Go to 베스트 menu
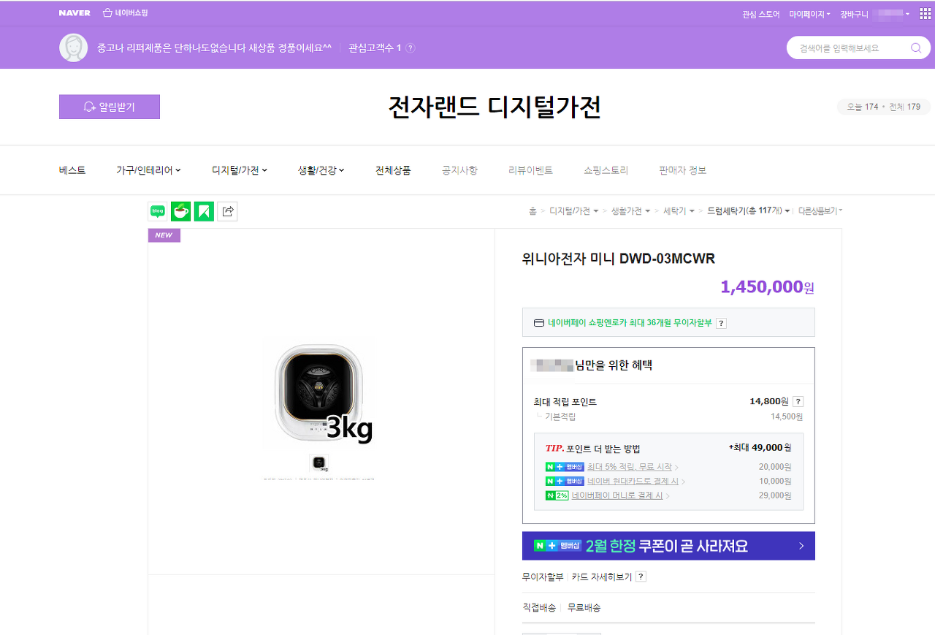Screen dimensions: 935x635 (72, 170)
